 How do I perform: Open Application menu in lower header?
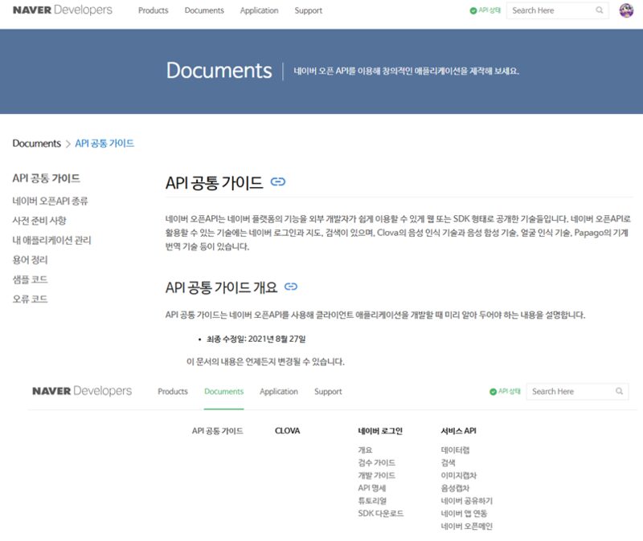tap(279, 392)
